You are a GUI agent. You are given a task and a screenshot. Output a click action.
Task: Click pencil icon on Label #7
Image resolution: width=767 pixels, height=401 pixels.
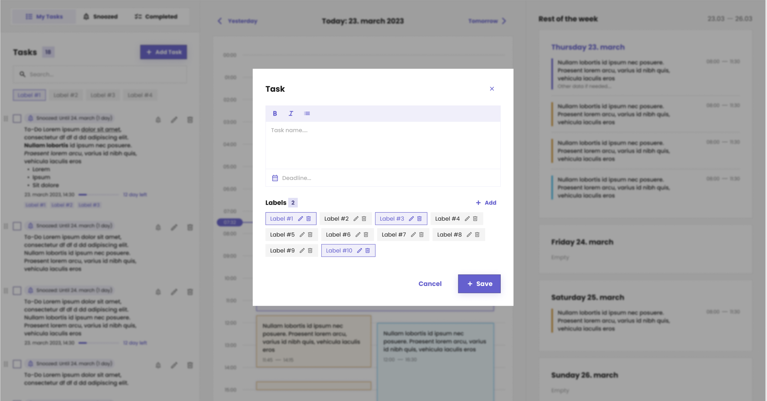413,235
